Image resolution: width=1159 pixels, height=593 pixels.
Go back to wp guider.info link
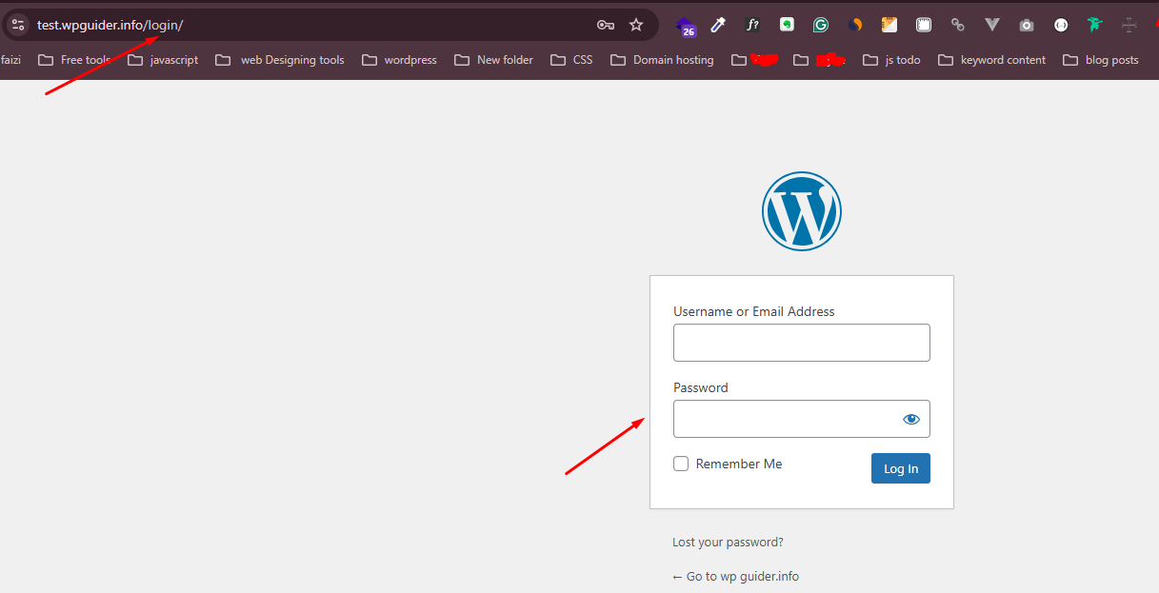[x=735, y=577]
